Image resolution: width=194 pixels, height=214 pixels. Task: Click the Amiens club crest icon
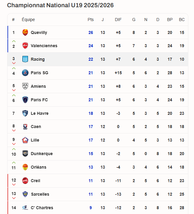[25, 86]
